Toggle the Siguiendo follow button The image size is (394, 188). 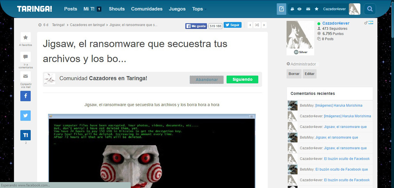coord(242,80)
